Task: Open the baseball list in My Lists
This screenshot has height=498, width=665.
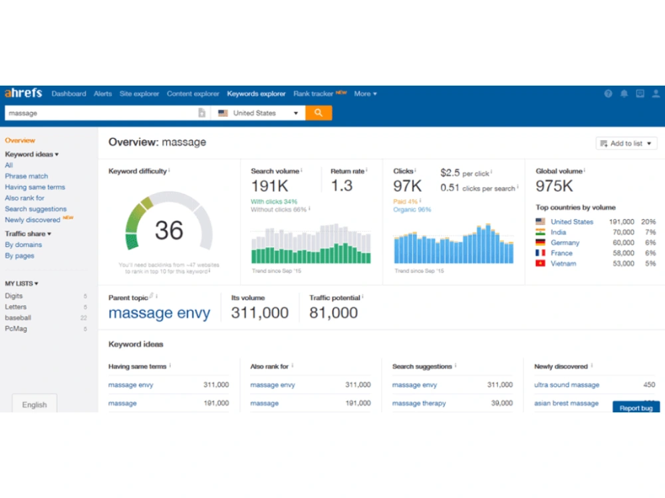Action: 18,317
